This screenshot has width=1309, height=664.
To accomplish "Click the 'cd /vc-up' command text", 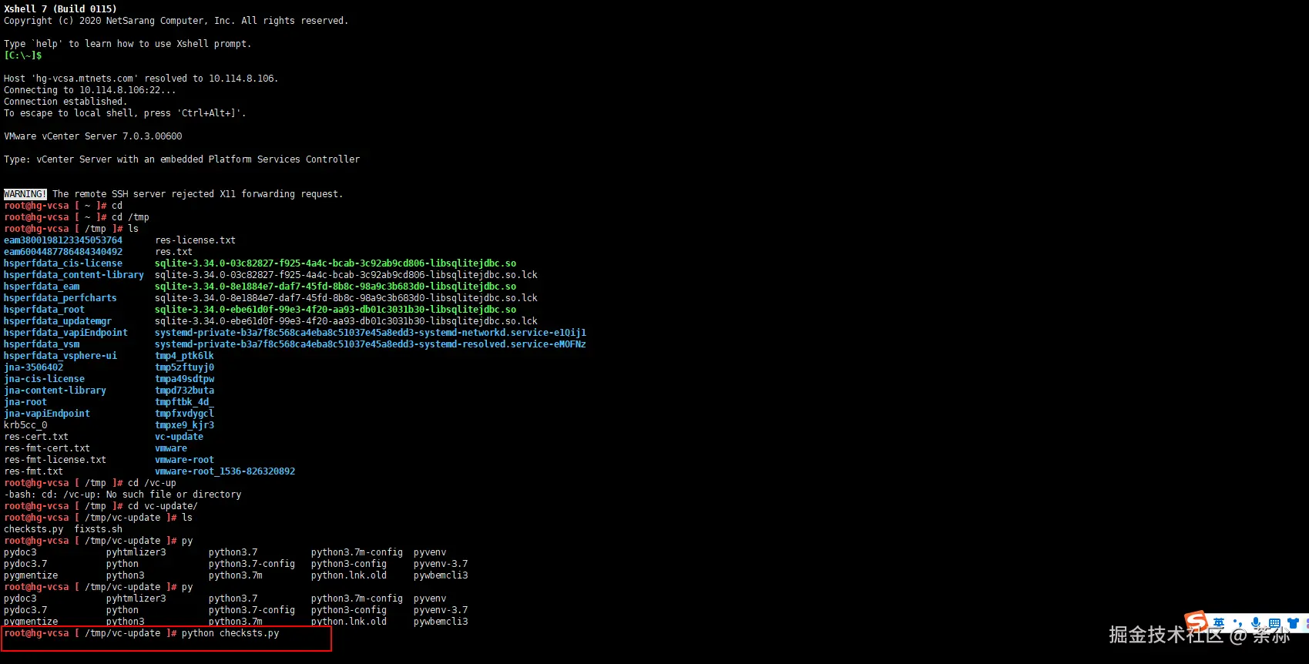I will pyautogui.click(x=152, y=483).
